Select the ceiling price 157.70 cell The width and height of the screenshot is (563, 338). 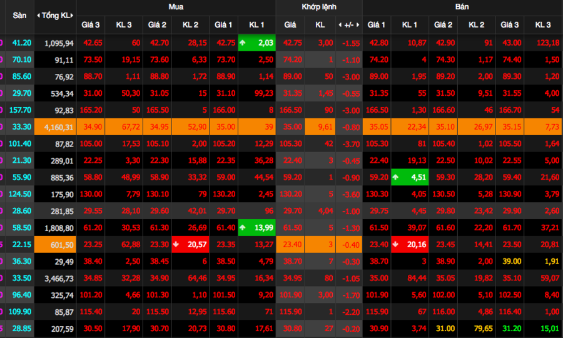20,110
